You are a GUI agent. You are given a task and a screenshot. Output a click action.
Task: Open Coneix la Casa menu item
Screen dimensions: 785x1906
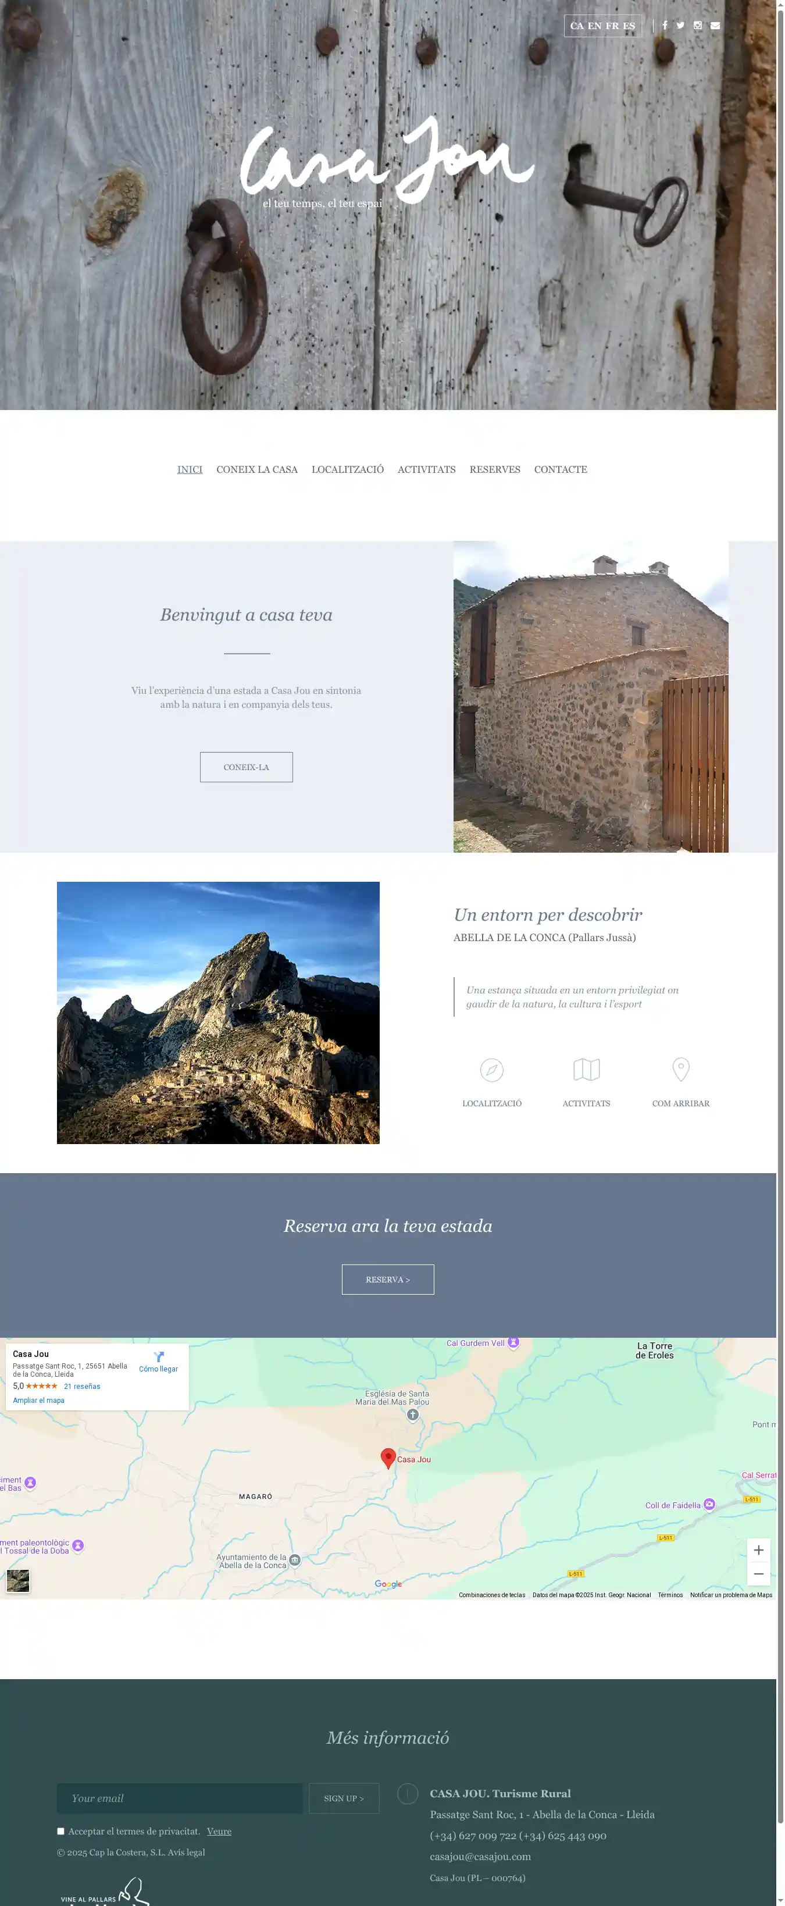tap(257, 469)
